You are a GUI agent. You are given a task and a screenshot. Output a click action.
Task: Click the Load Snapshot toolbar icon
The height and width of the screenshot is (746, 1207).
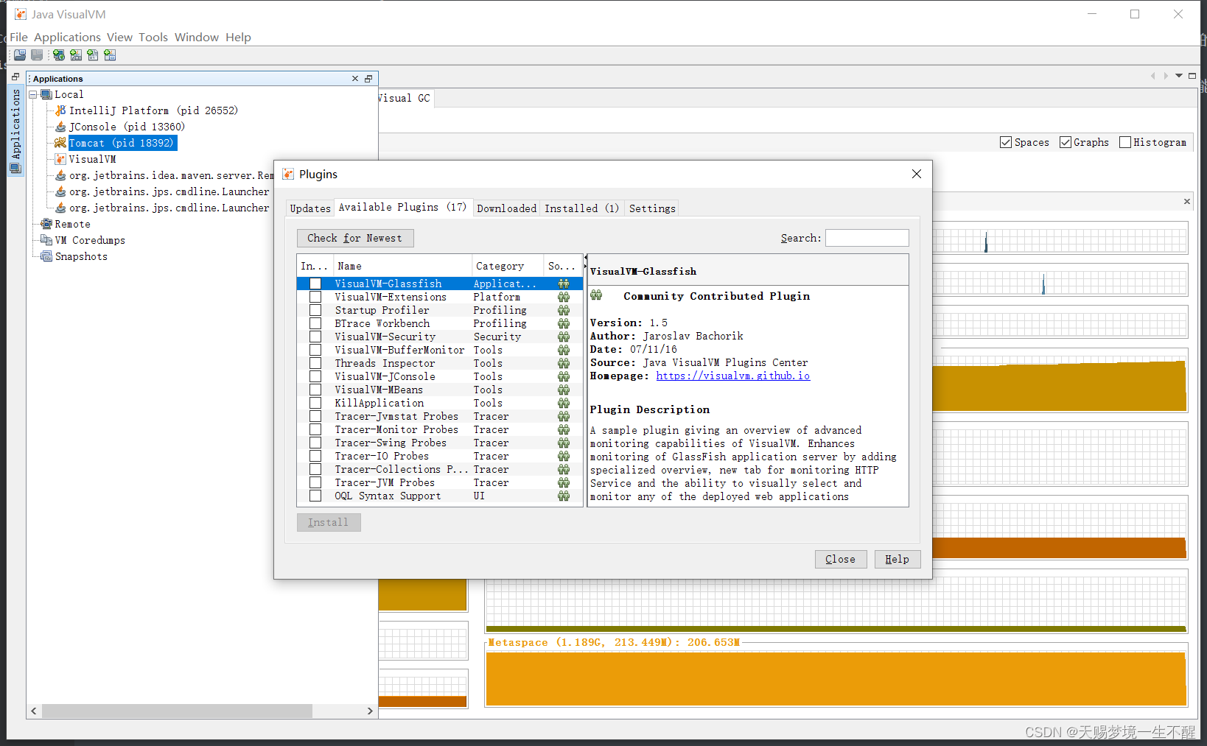20,55
